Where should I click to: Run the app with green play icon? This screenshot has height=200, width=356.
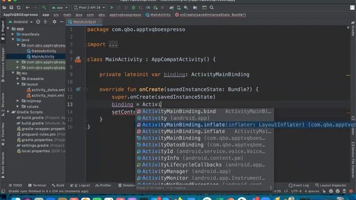[112, 7]
